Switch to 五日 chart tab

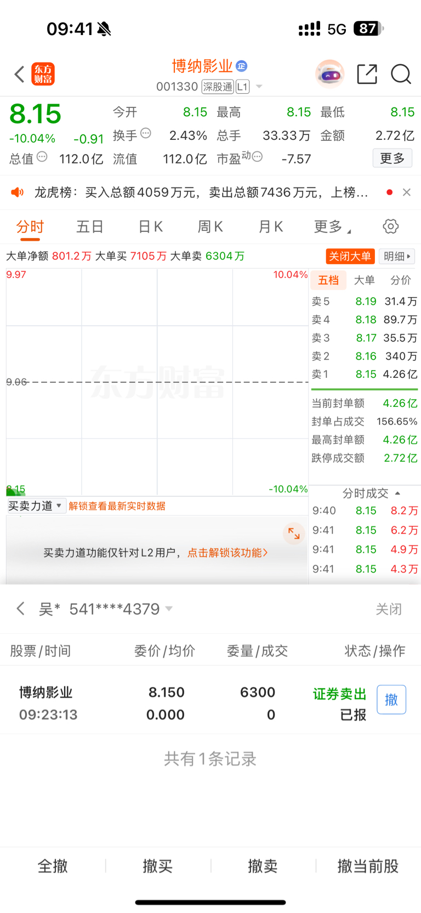(x=90, y=226)
